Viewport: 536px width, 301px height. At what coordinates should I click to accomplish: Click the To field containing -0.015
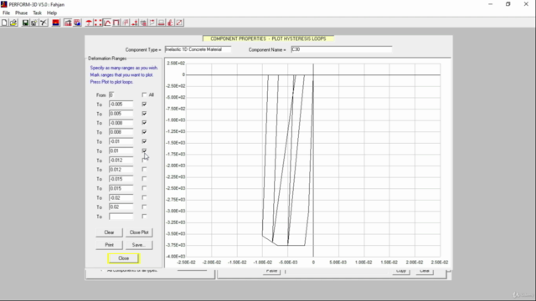(121, 179)
